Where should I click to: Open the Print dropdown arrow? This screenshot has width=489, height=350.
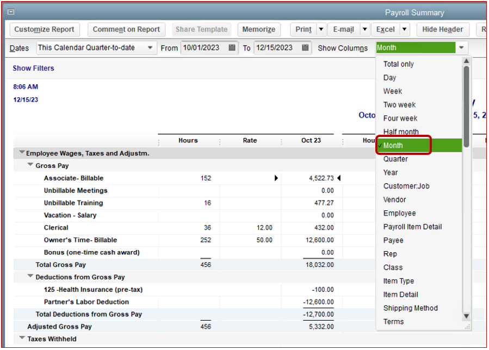pos(321,29)
